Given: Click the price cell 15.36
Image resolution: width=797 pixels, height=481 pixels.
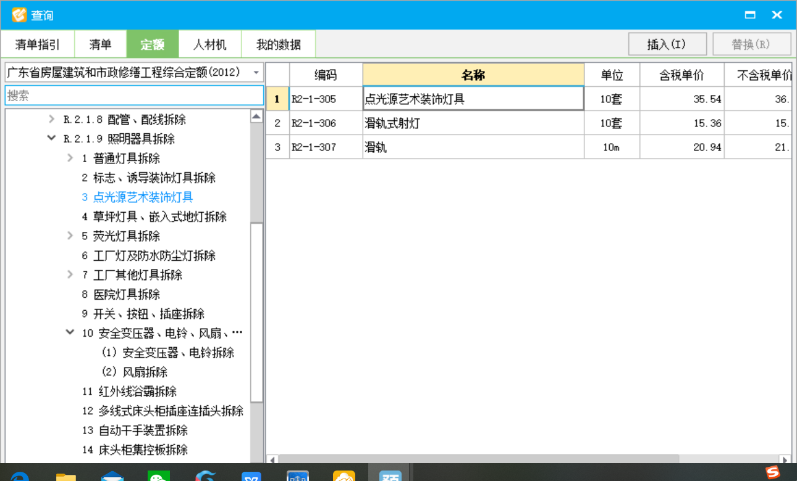Looking at the screenshot, I should click(682, 123).
